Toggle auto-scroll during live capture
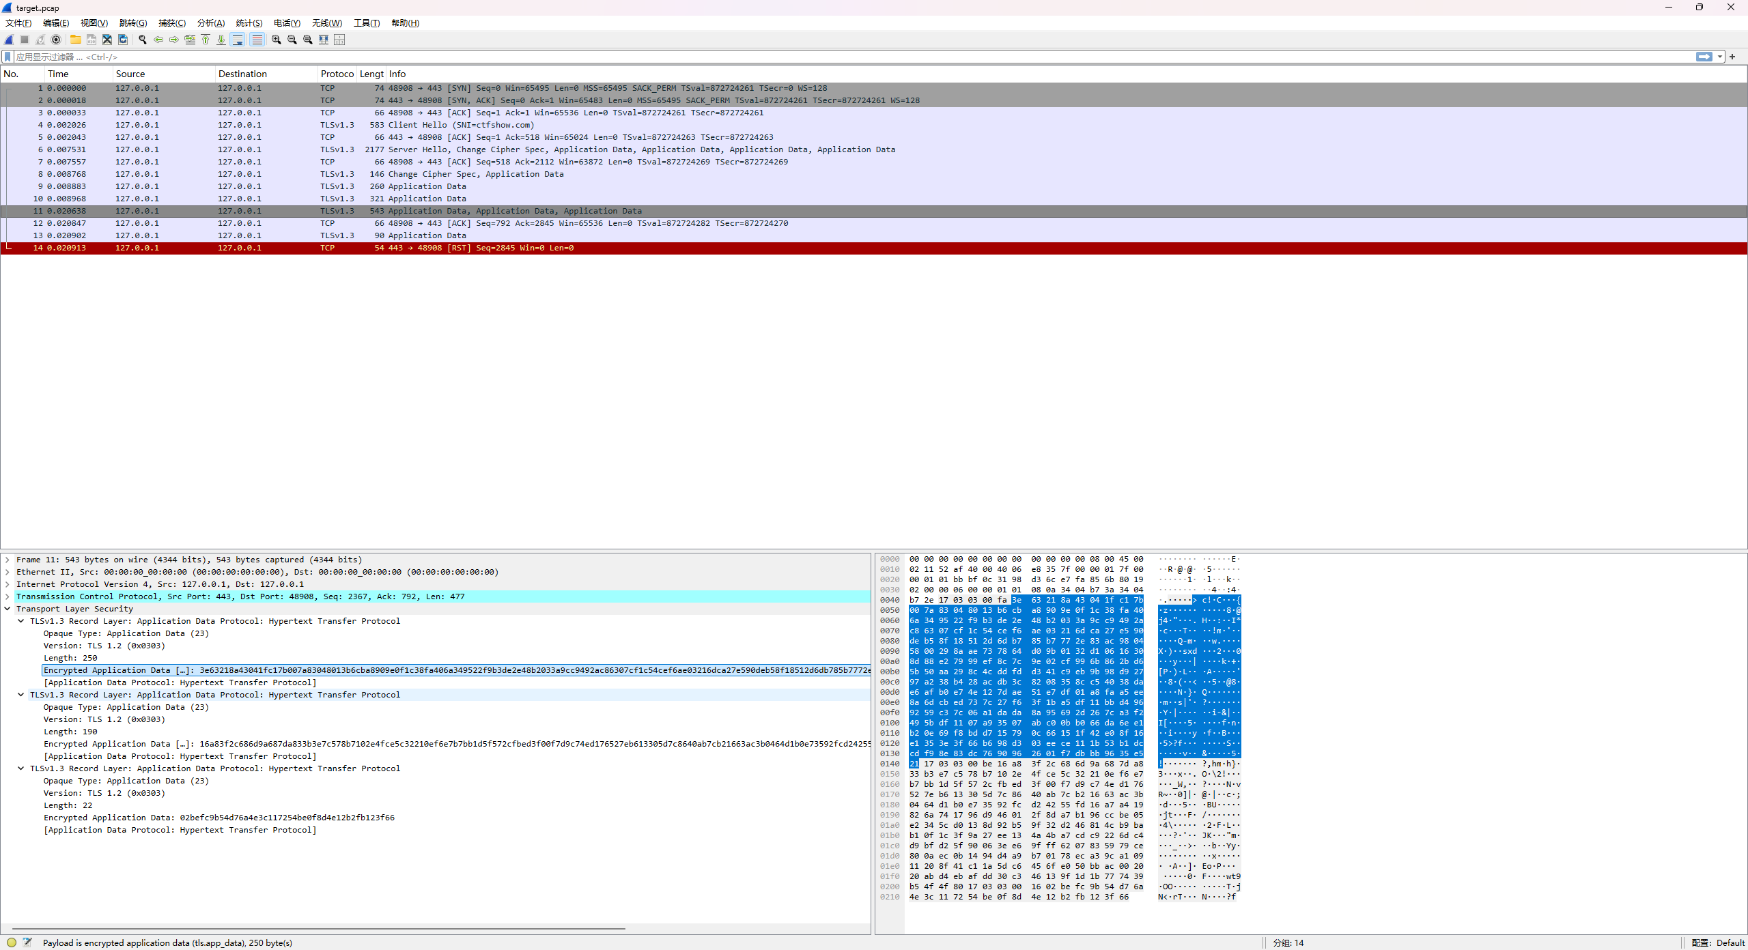 point(238,40)
